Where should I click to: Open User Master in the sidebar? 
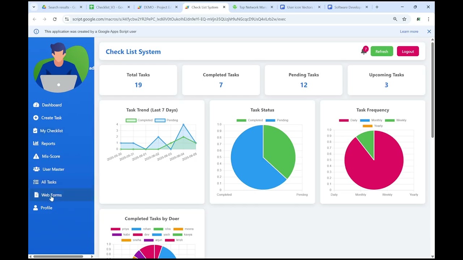pyautogui.click(x=49, y=169)
